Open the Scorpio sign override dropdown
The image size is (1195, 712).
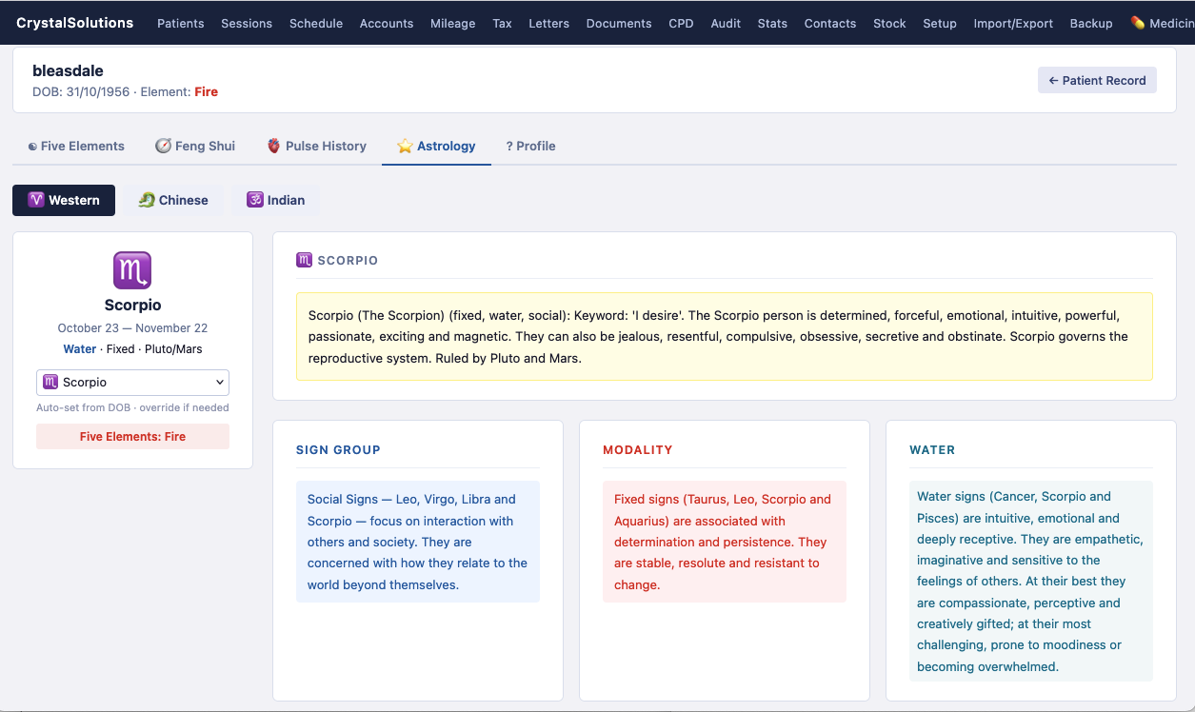click(132, 382)
